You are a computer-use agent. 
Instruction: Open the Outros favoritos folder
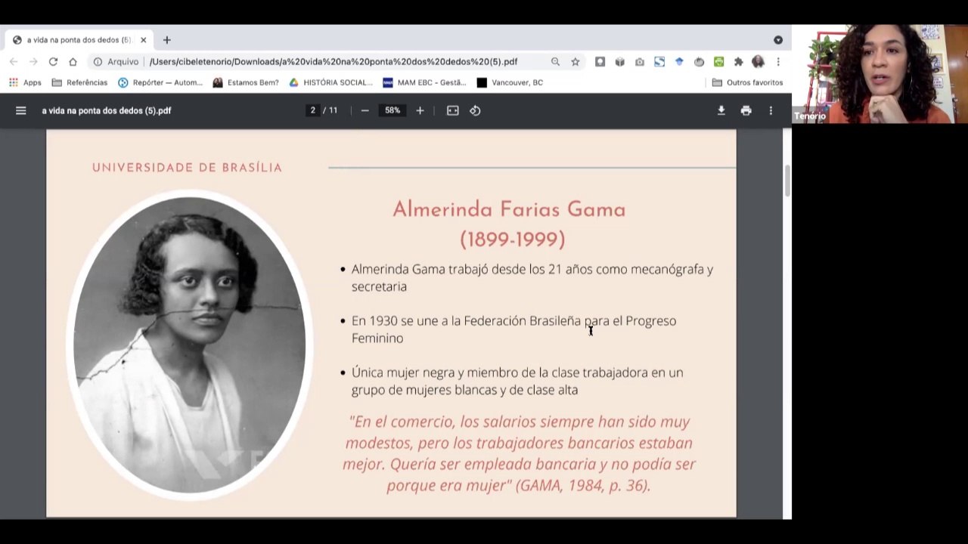pos(747,82)
